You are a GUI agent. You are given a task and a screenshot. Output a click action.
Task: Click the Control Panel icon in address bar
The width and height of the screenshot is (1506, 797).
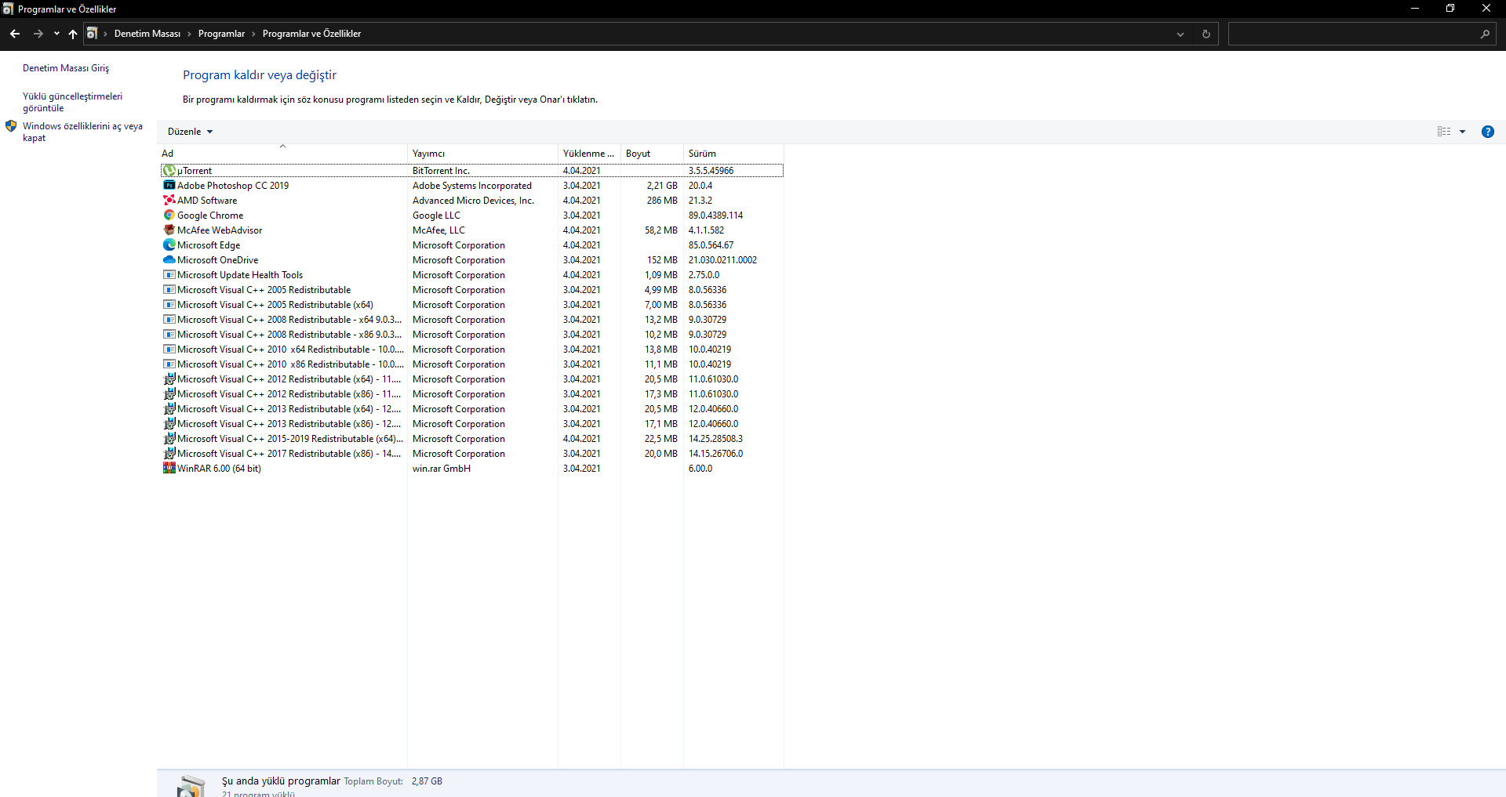(92, 34)
